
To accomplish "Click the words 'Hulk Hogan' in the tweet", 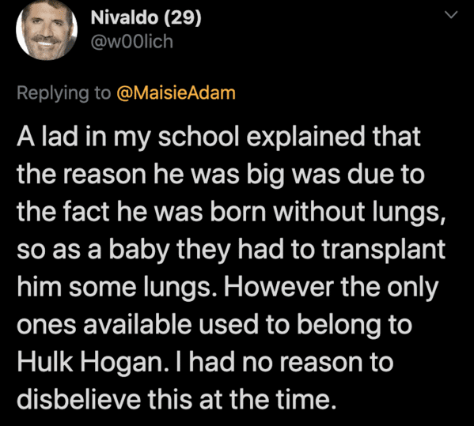I will (91, 362).
